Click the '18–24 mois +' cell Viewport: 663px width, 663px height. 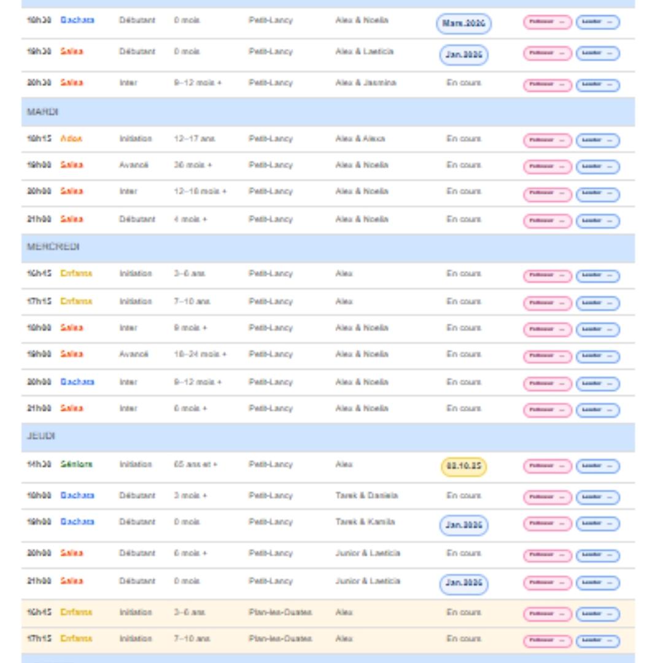click(200, 354)
